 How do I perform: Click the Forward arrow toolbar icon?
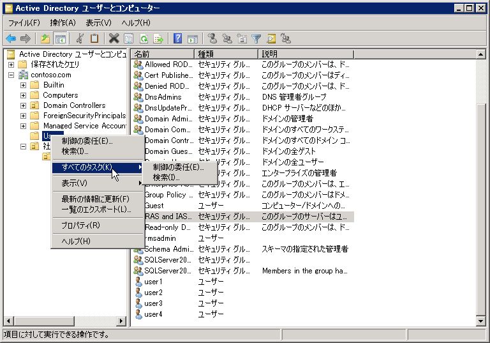point(26,39)
